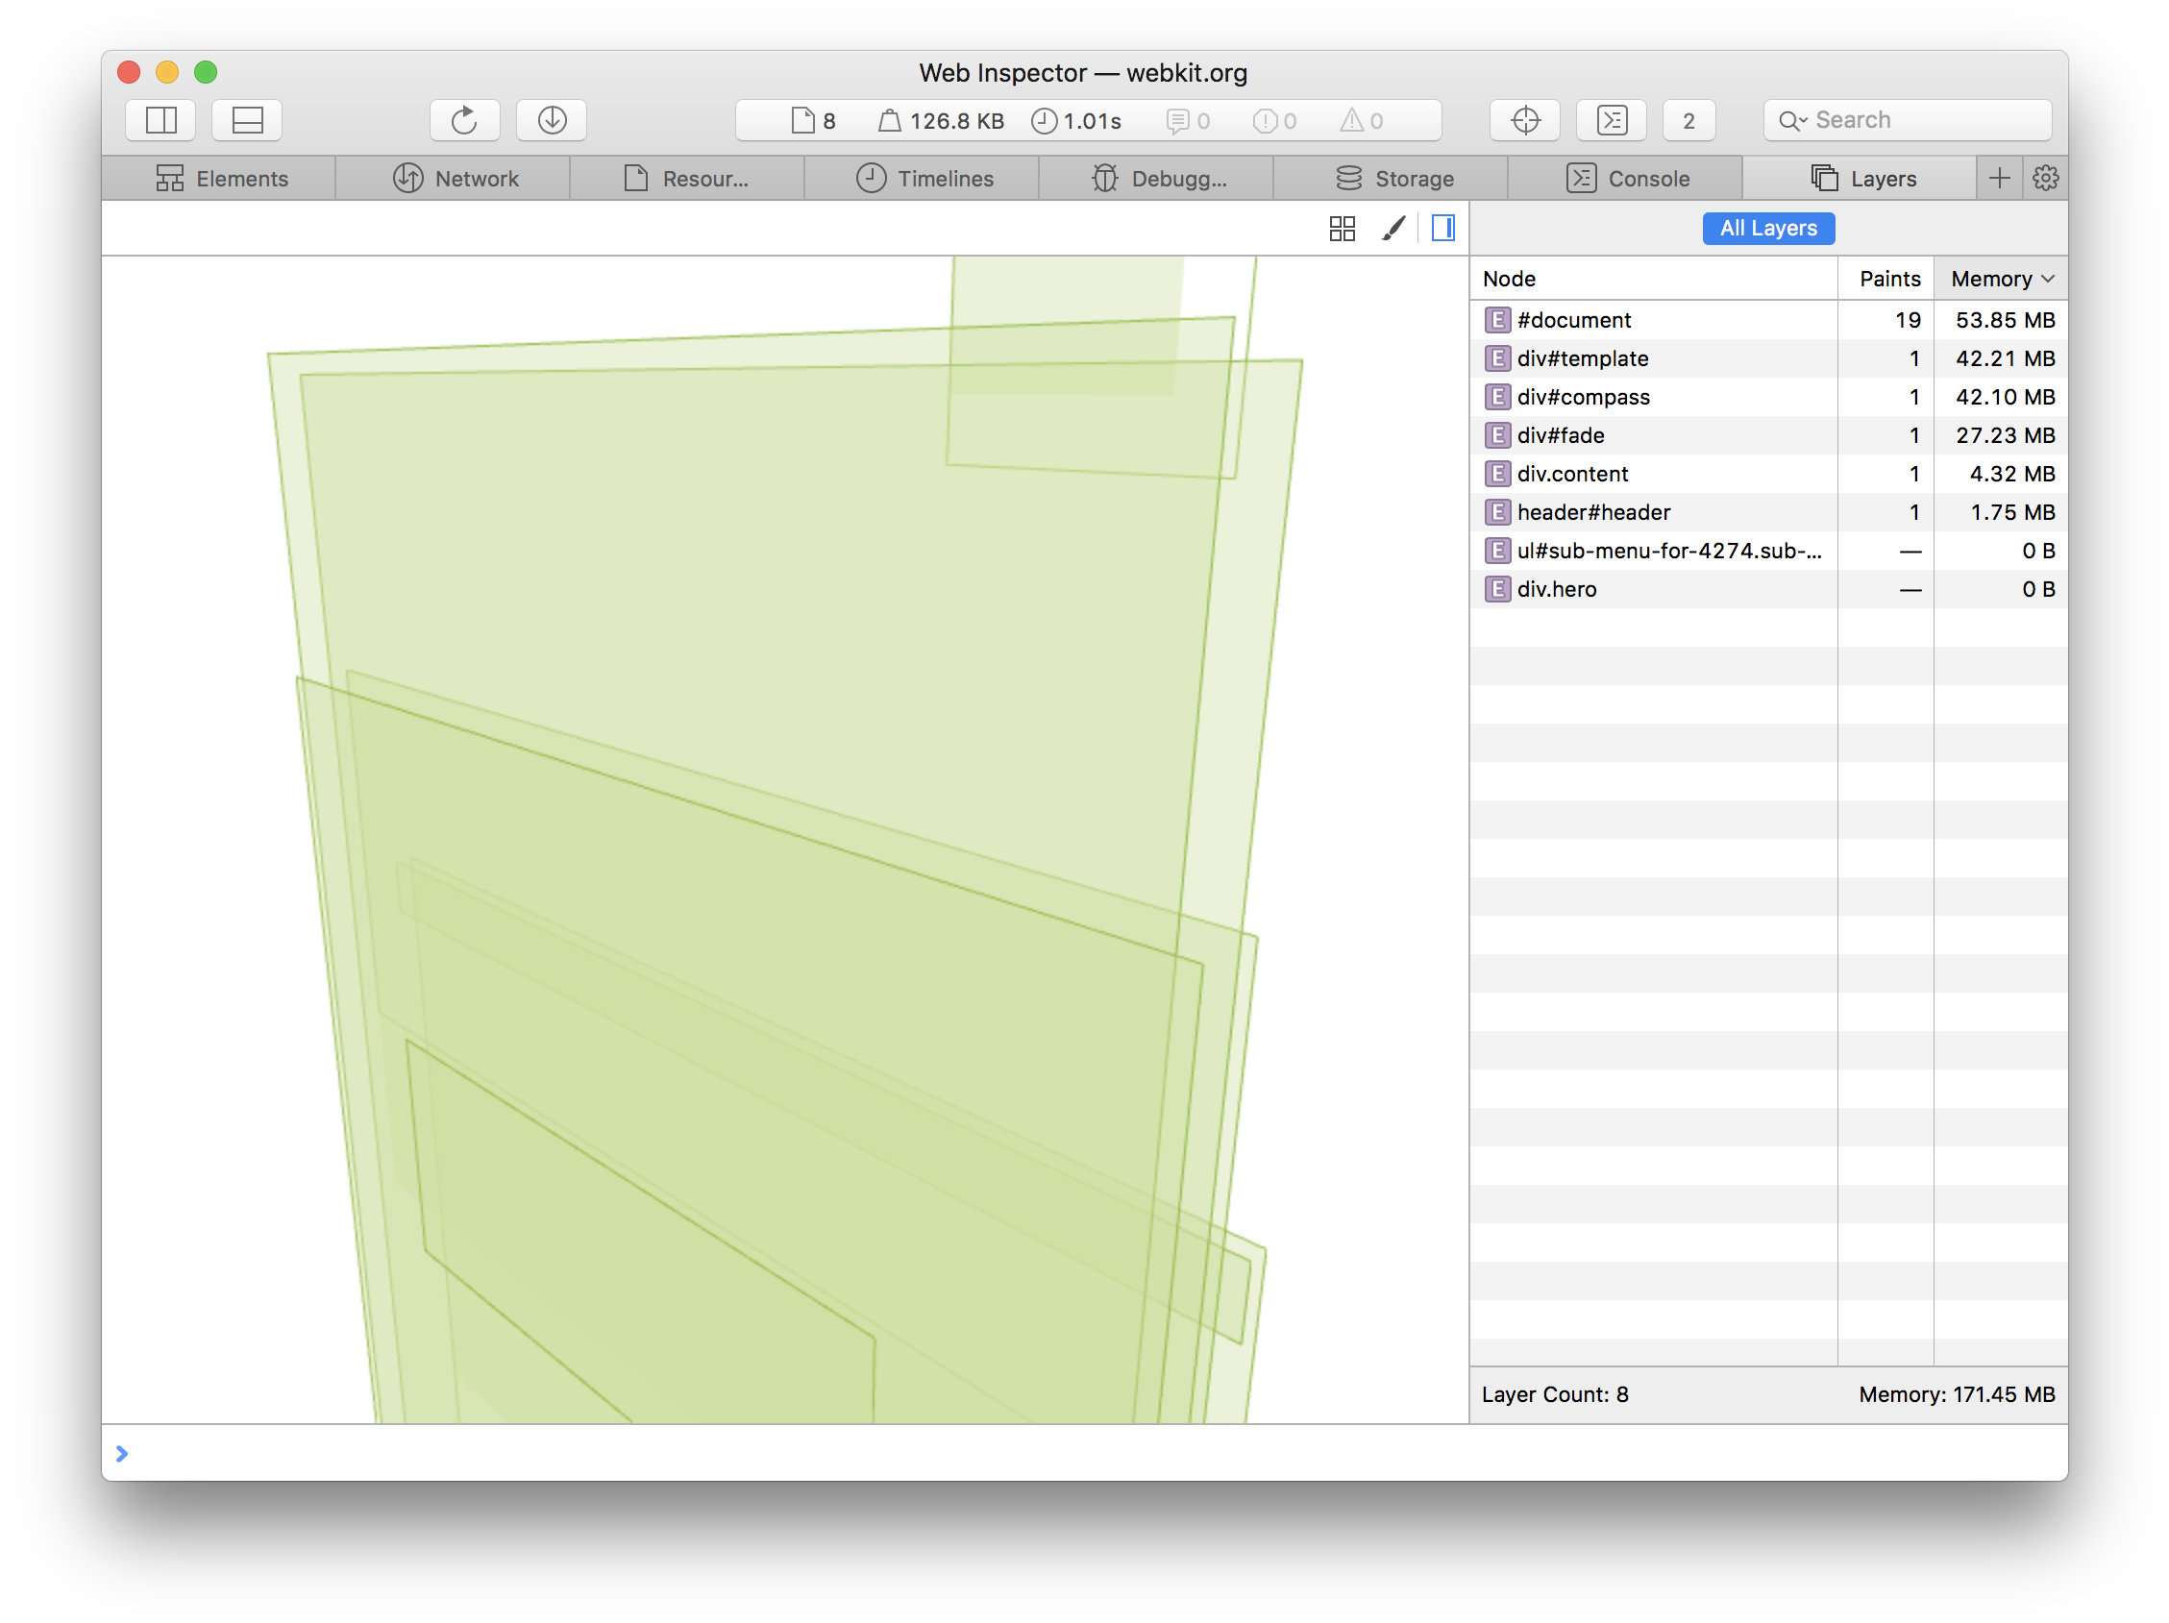This screenshot has height=1623, width=2169.
Task: Click the frame count badge showing 2
Action: coord(1688,120)
